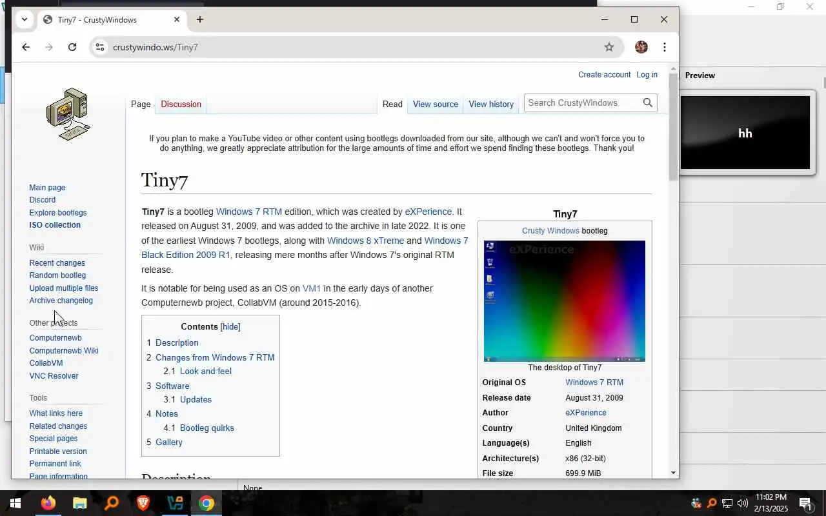The image size is (826, 516).
Task: Open the Main page sidebar link
Action: pyautogui.click(x=47, y=188)
